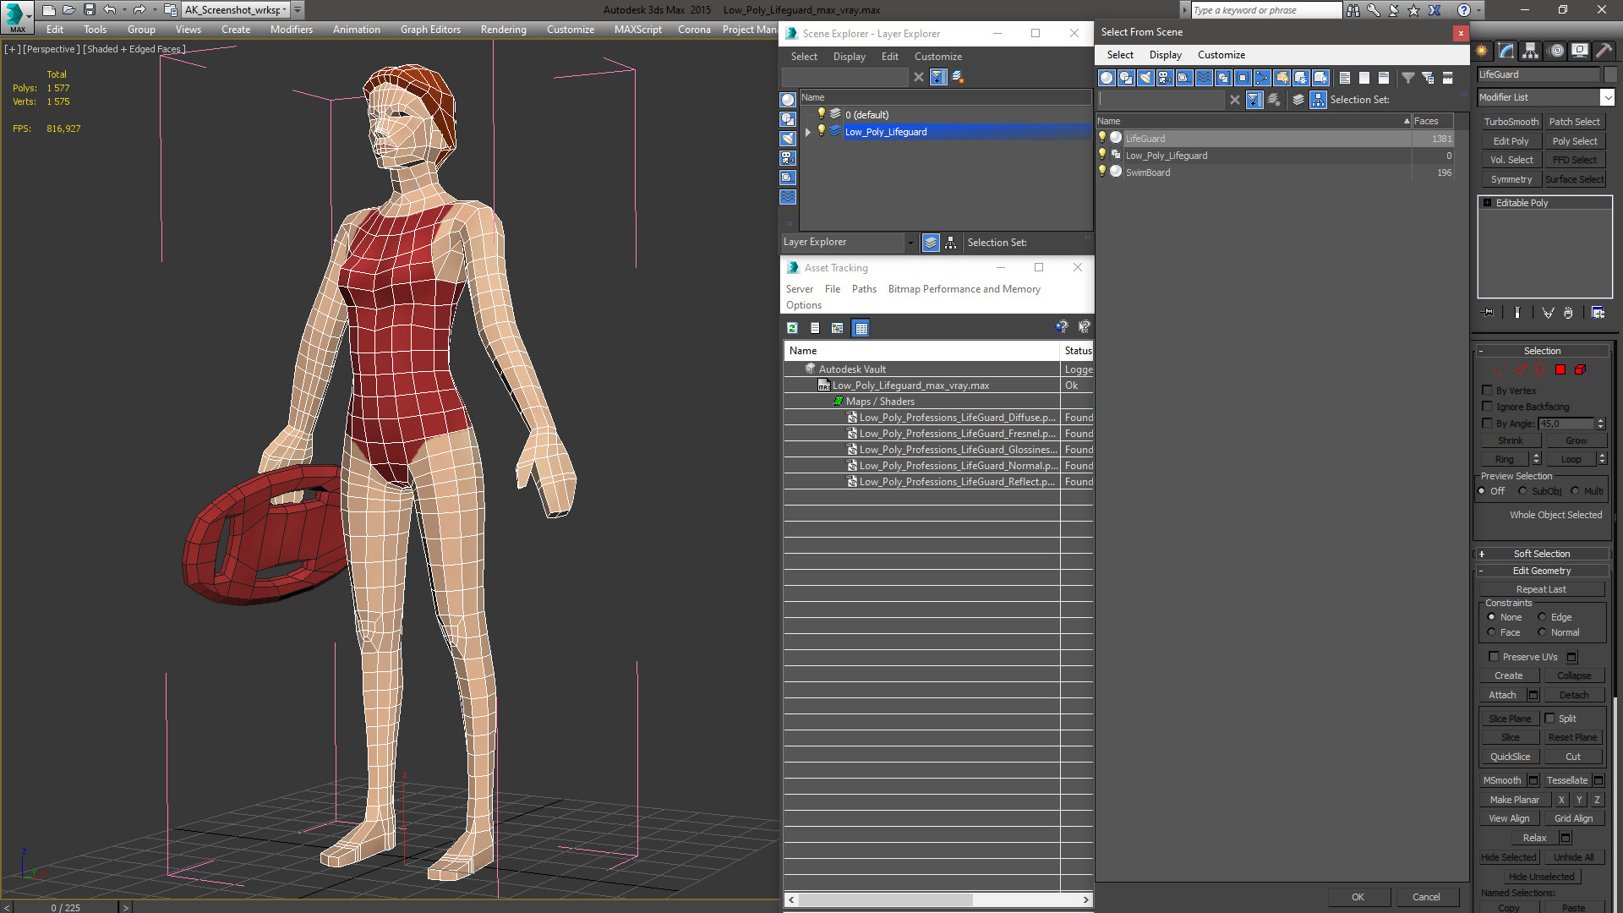Select the MSmooth tool icon
This screenshot has height=913, width=1623.
click(x=1504, y=779)
